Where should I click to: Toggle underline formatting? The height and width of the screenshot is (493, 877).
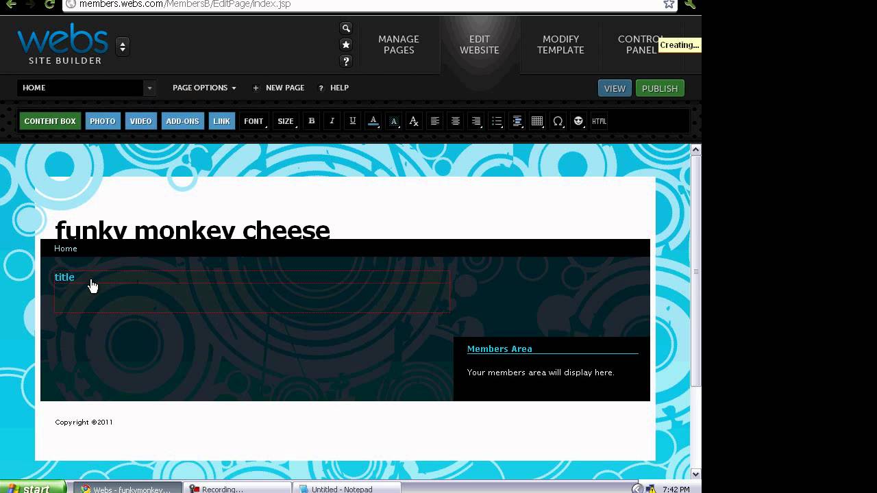click(x=353, y=121)
